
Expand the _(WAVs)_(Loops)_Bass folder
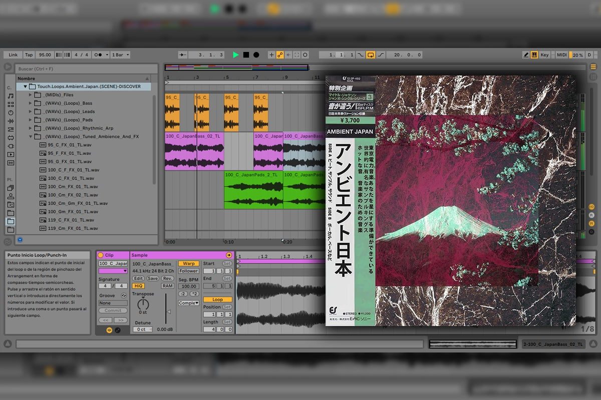tap(31, 103)
